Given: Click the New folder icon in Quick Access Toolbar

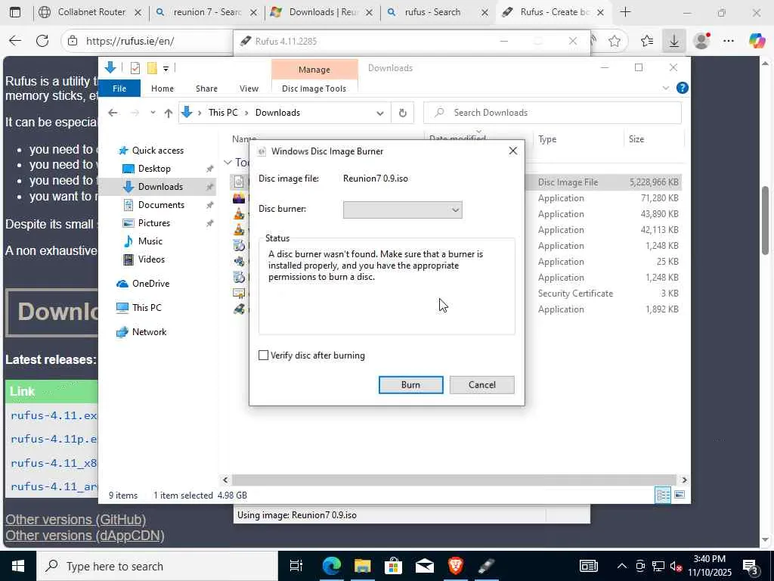Looking at the screenshot, I should click(152, 68).
